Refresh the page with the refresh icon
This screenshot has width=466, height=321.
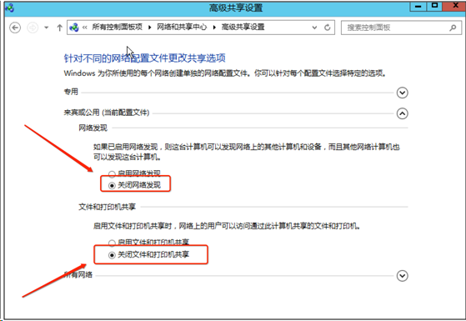pos(328,28)
